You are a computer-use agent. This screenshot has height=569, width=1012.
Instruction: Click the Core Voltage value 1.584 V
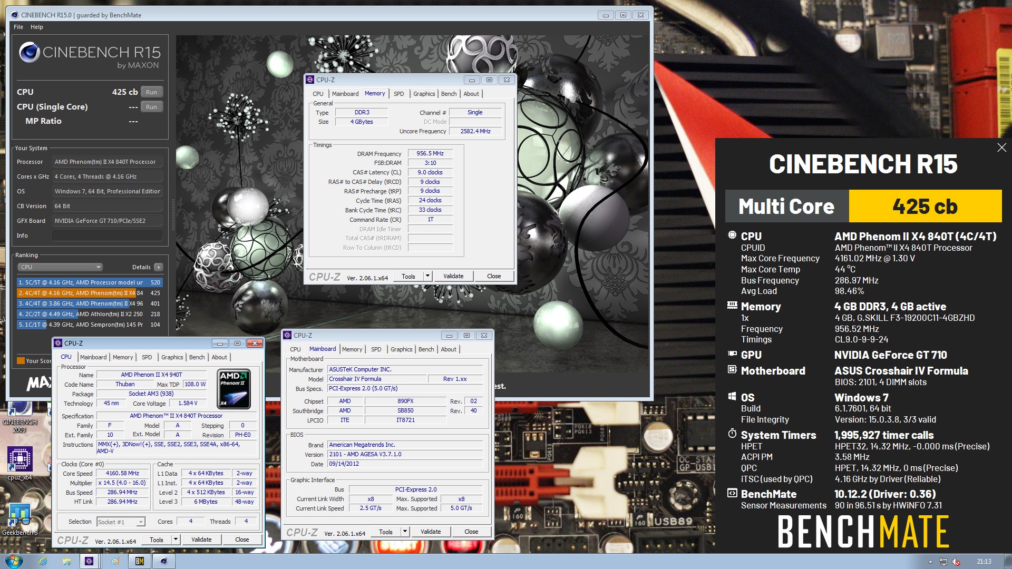pos(188,404)
